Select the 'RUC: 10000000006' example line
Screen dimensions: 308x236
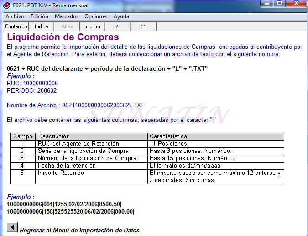(32, 83)
